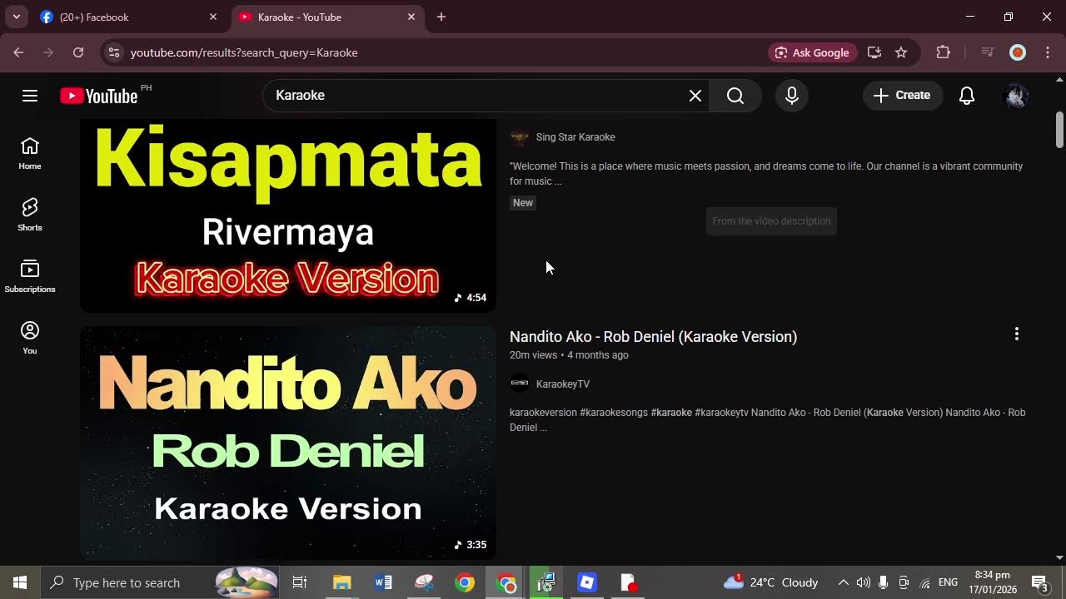Screen dimensions: 1066x599
Task: Open the notifications bell
Action: pos(967,96)
